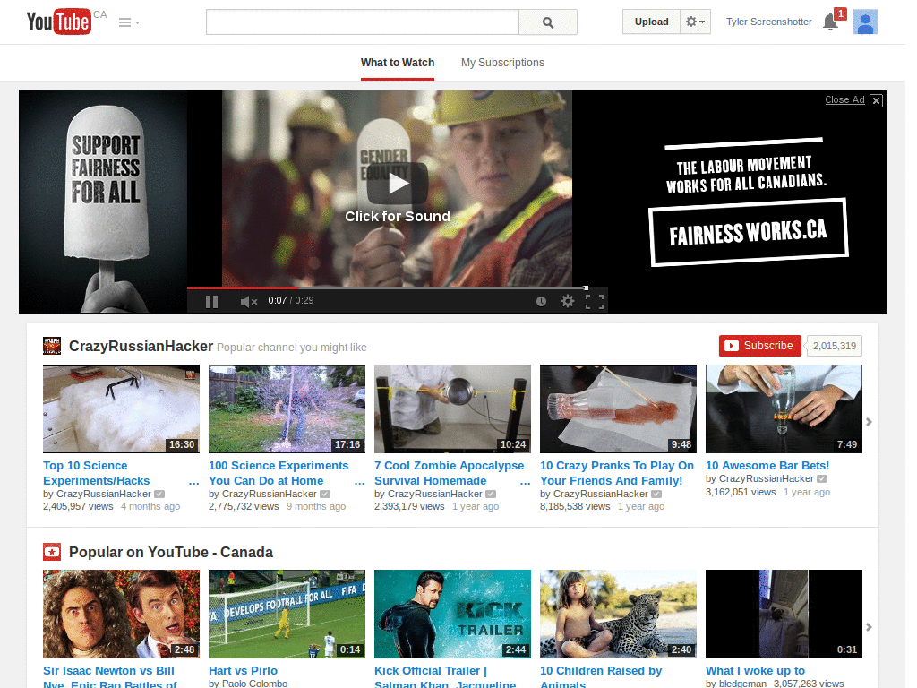Open Sir Isaac Newton vs Bill Nye thumbnail
The height and width of the screenshot is (688, 917).
tap(122, 614)
